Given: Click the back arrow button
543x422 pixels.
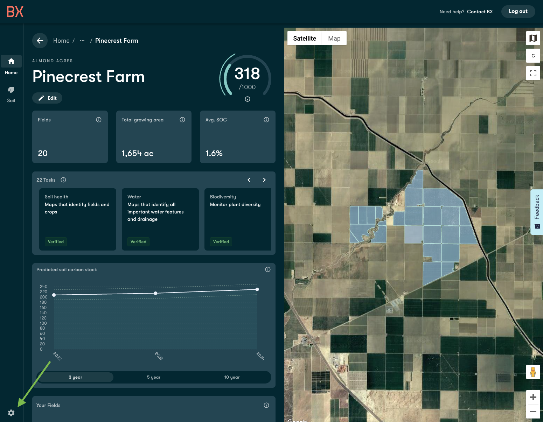Looking at the screenshot, I should (x=40, y=41).
